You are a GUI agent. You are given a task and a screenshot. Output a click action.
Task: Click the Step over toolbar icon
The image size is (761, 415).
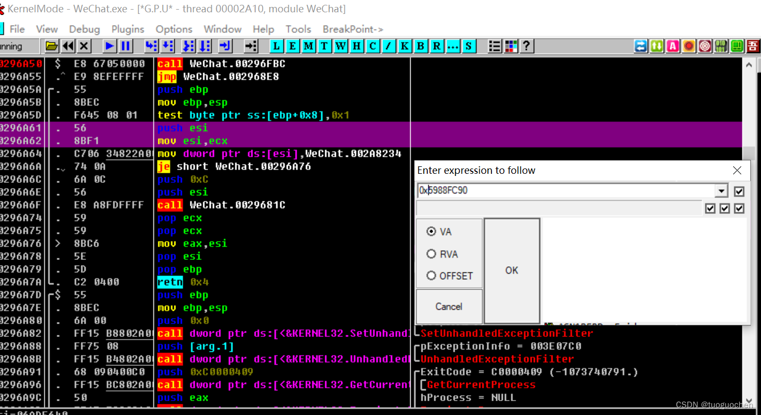pyautogui.click(x=168, y=46)
